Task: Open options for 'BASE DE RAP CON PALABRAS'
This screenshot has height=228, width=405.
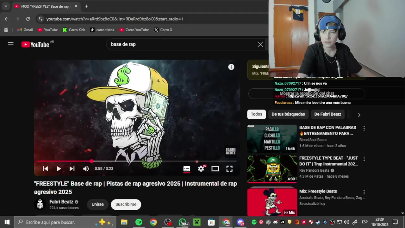Action: 364,128
